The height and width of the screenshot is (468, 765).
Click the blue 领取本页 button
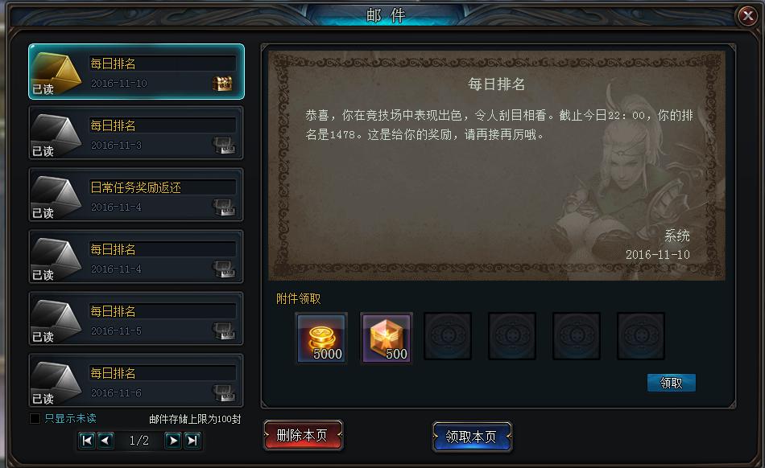point(472,437)
